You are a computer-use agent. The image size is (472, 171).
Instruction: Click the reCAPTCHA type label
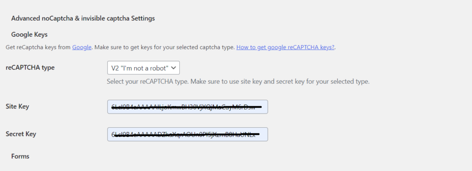30,68
